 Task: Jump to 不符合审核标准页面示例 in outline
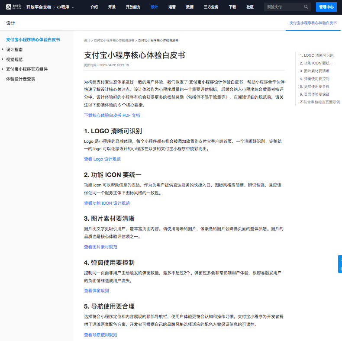pos(320,102)
